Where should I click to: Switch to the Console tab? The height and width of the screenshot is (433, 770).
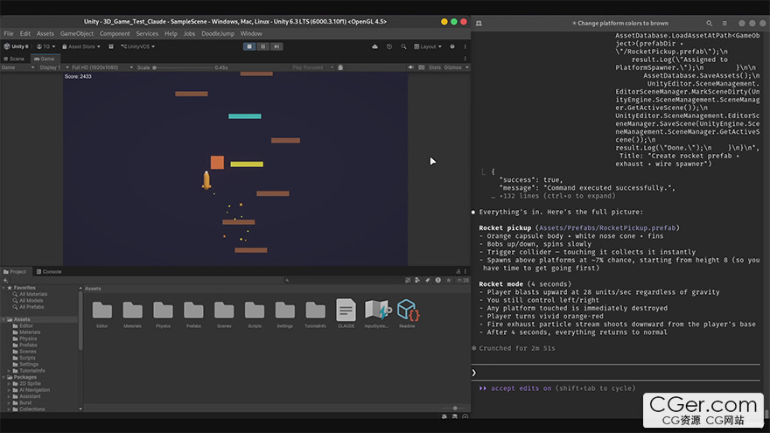48,271
